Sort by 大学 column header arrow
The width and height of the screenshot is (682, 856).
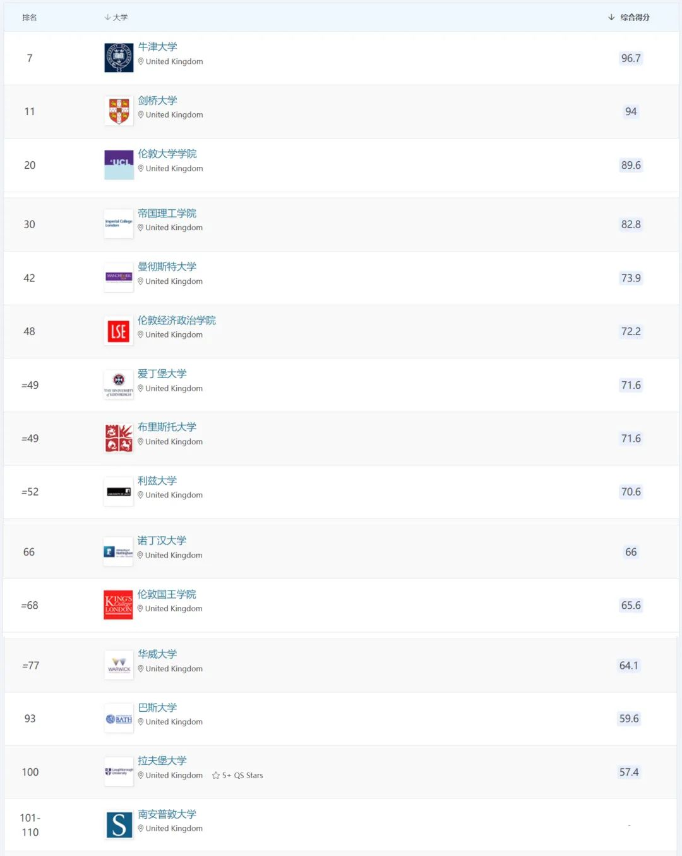pos(107,18)
